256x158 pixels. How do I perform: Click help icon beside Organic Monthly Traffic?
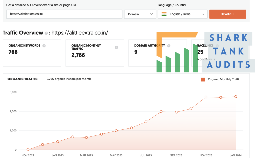click(116, 47)
